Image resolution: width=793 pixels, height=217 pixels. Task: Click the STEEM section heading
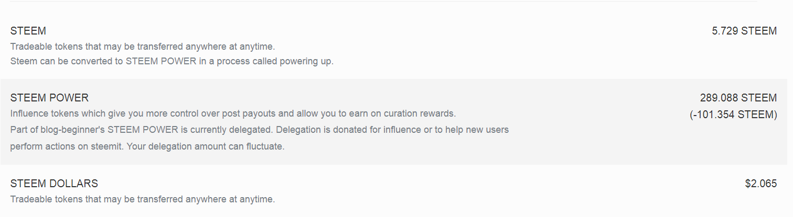28,31
